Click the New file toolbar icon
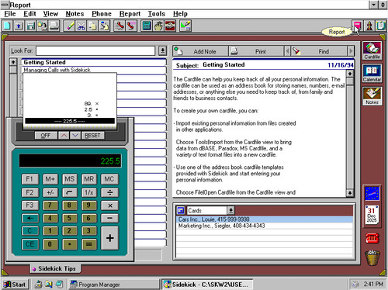Image resolution: width=388 pixels, height=290 pixels. 7,26
